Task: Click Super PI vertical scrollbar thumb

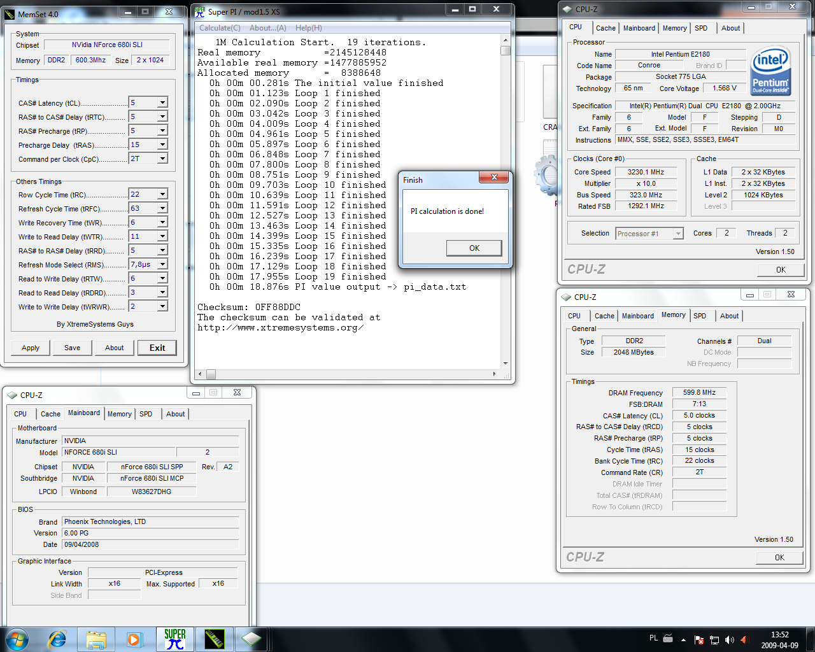Action: [506, 50]
